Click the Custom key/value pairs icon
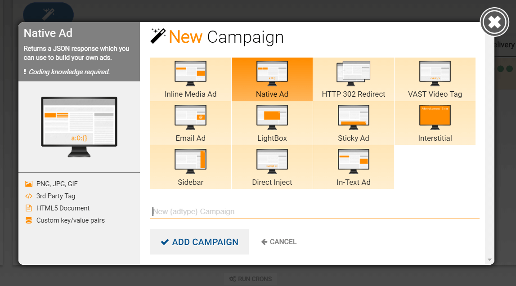516x286 pixels. coord(29,220)
